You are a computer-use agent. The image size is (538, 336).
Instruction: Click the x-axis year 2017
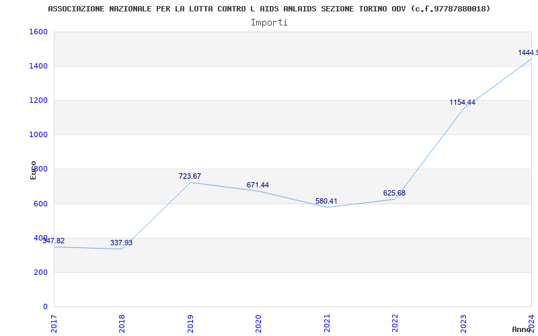click(54, 323)
